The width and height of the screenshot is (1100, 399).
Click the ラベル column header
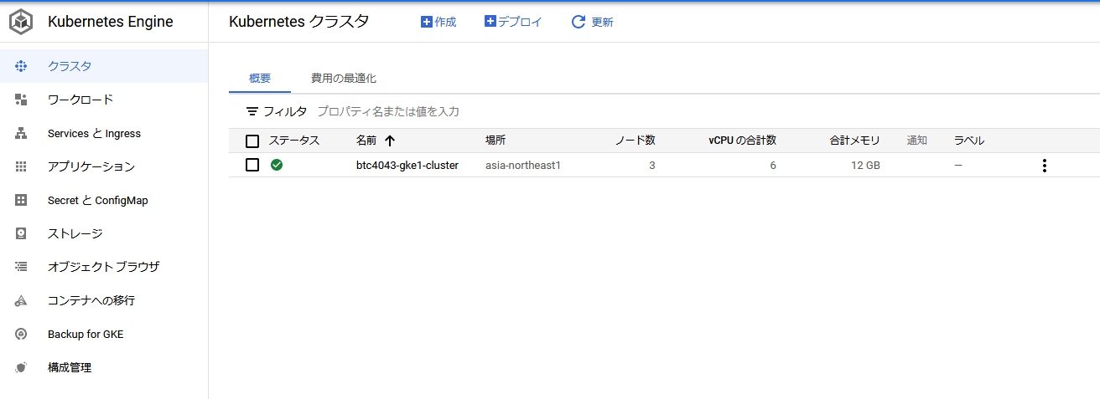tap(969, 141)
